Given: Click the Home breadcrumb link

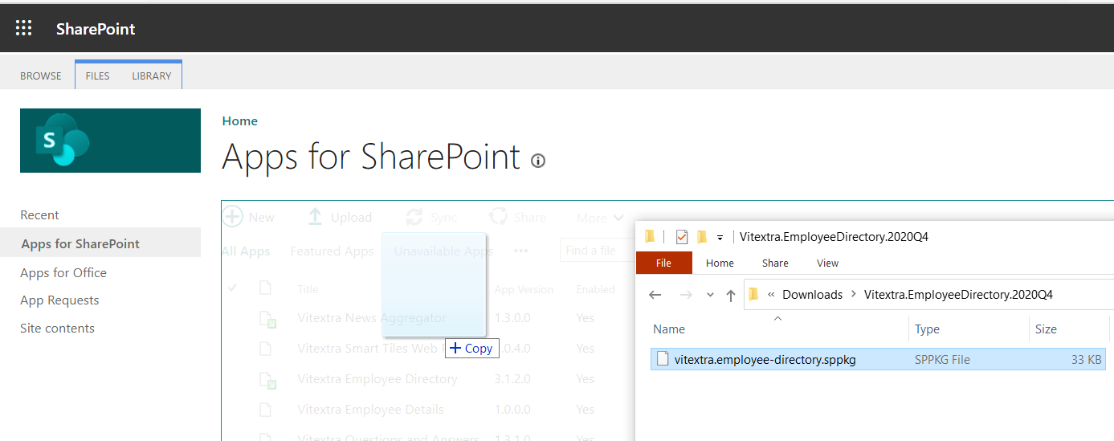Looking at the screenshot, I should [240, 121].
